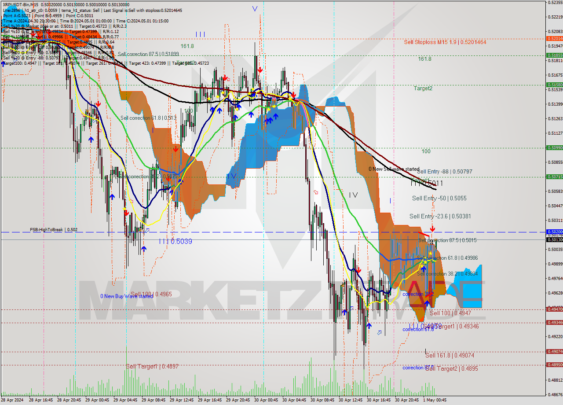Select the 'Sell Target2 | 0.4895' label
The image size is (563, 405).
(x=451, y=368)
